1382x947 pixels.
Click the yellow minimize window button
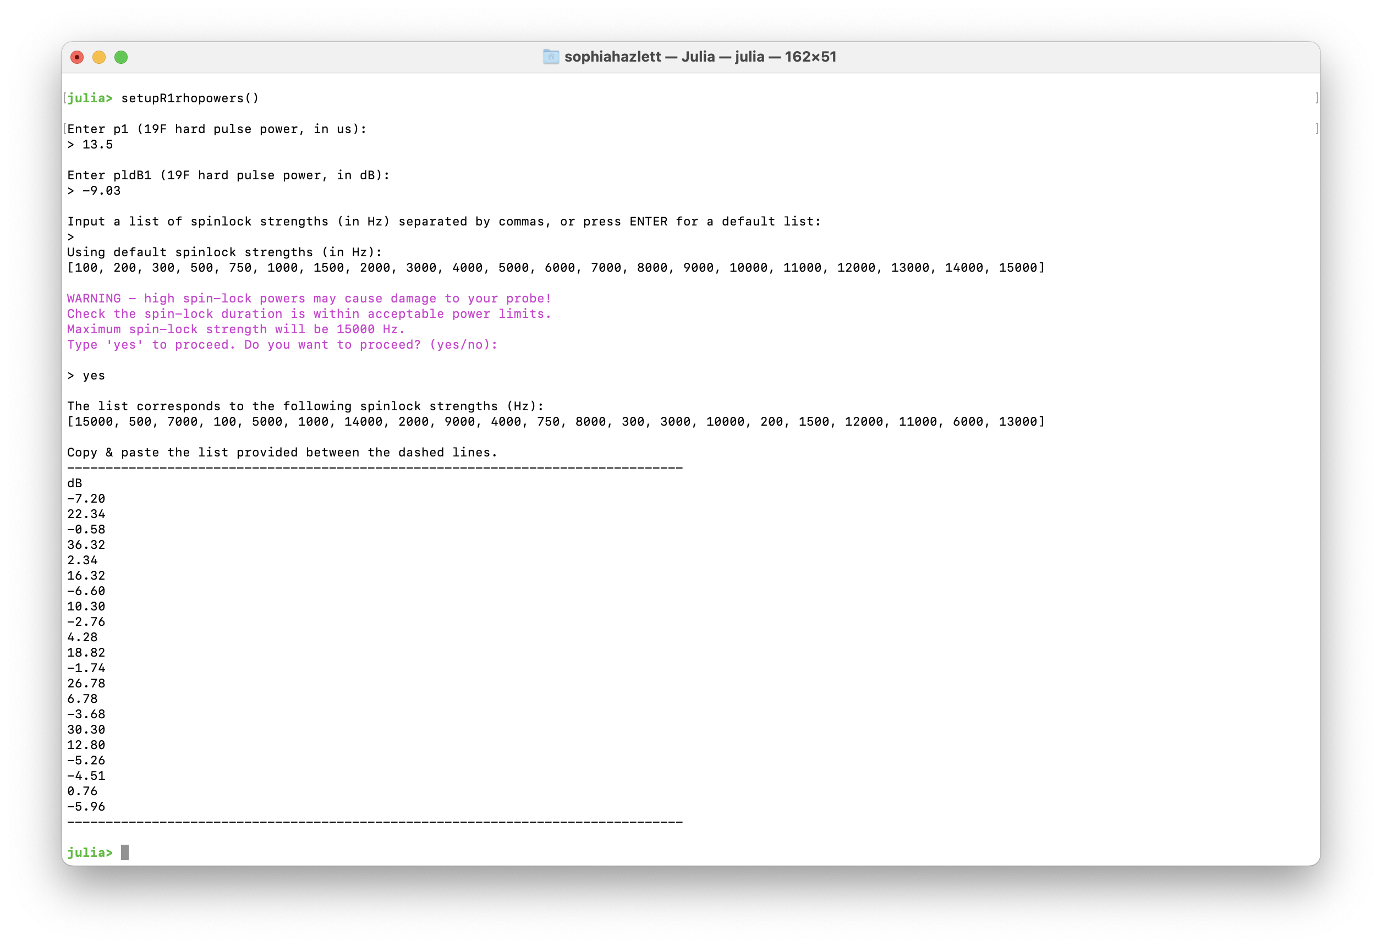(98, 57)
